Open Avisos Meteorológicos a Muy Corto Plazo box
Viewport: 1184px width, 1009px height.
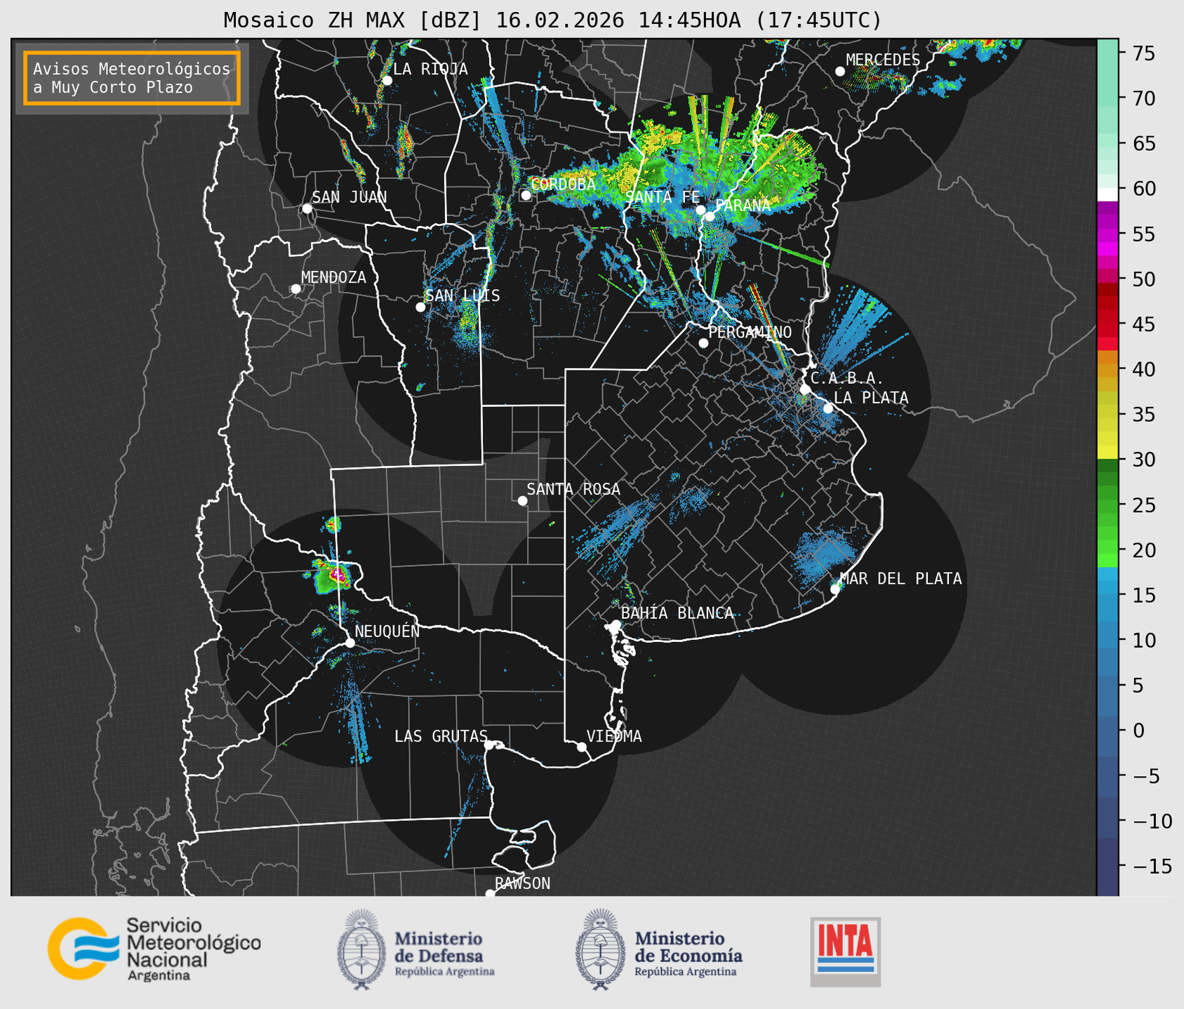[x=132, y=78]
